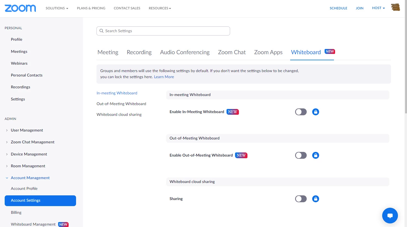Open the user avatar menu
Screen dimensions: 407x227
[395, 7]
